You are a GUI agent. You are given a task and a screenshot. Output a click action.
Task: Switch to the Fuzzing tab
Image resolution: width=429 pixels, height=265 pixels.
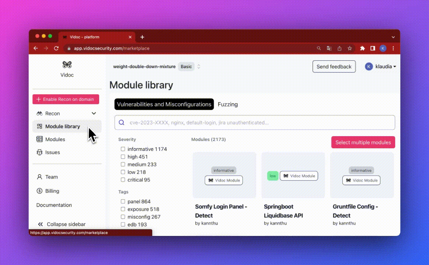click(227, 105)
